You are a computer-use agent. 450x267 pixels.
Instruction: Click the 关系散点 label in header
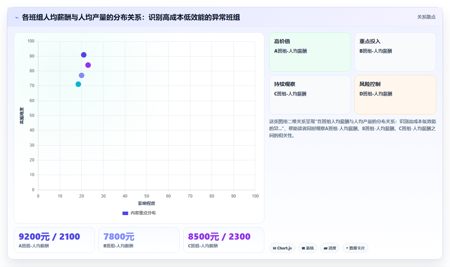click(x=426, y=17)
